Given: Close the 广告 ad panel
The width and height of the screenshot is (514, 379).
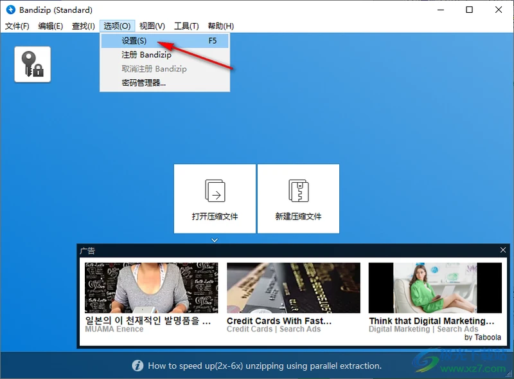Looking at the screenshot, I should pyautogui.click(x=503, y=250).
